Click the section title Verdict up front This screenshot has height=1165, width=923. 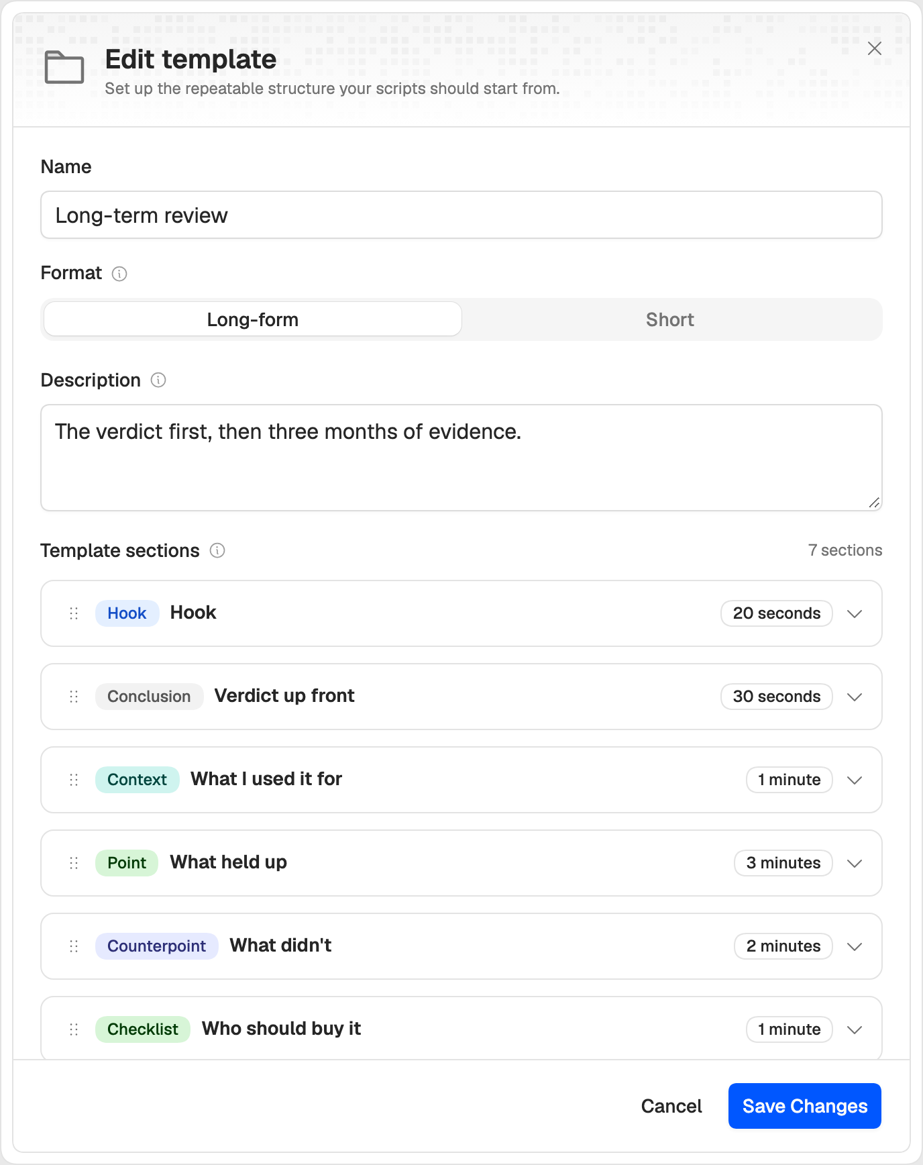(284, 696)
